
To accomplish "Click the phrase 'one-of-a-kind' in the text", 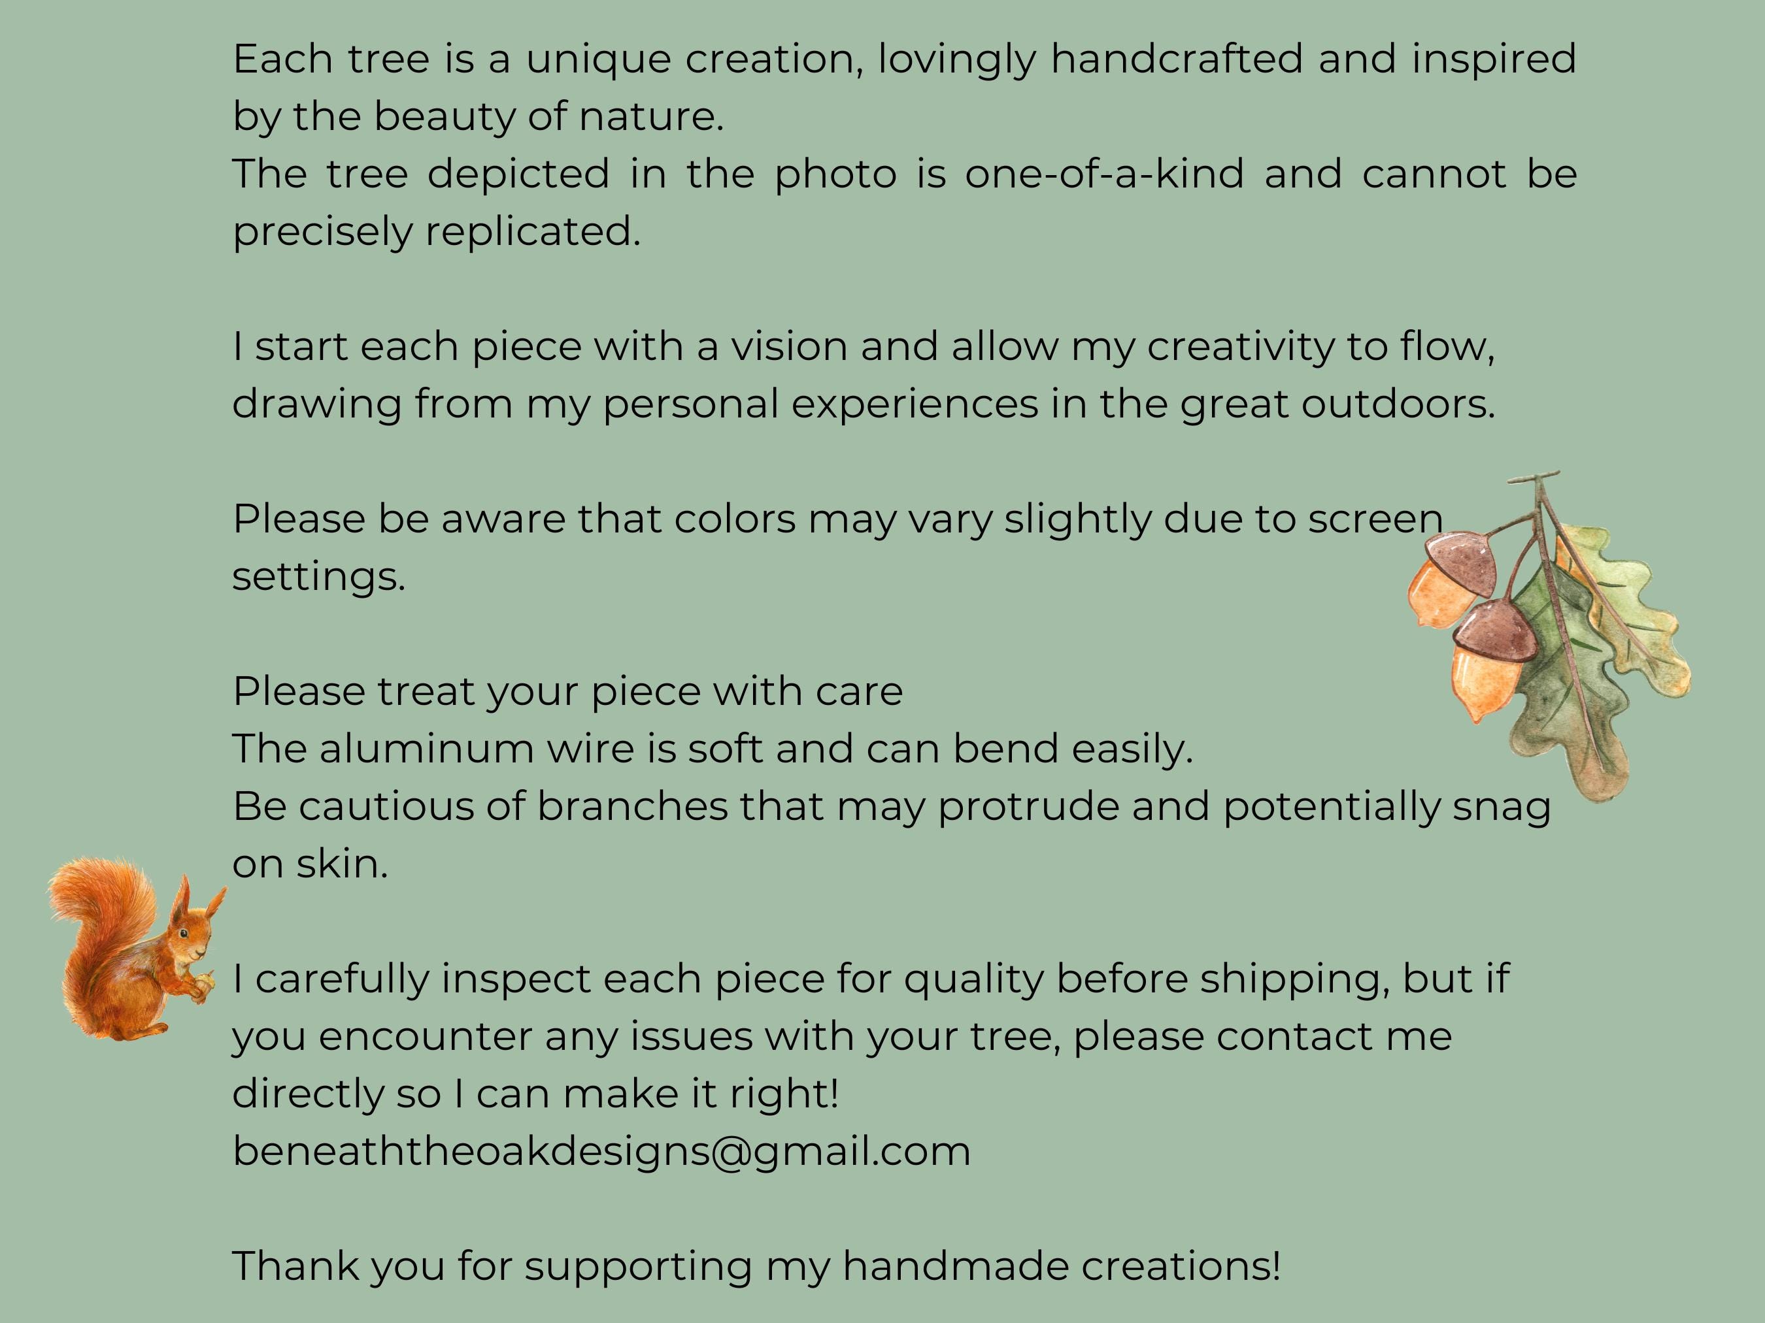I will (x=1104, y=174).
